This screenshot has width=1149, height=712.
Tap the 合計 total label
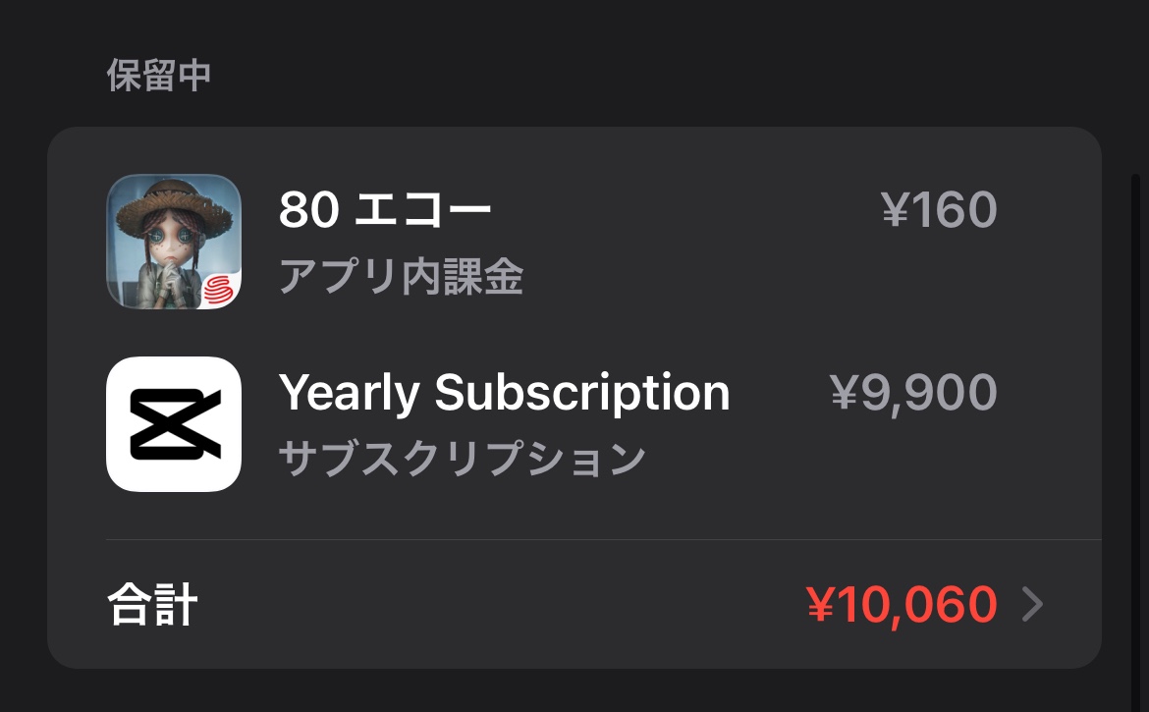click(152, 605)
